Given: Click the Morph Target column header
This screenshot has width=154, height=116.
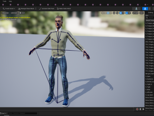Looking at the screenshot, I should (x=150, y=20).
